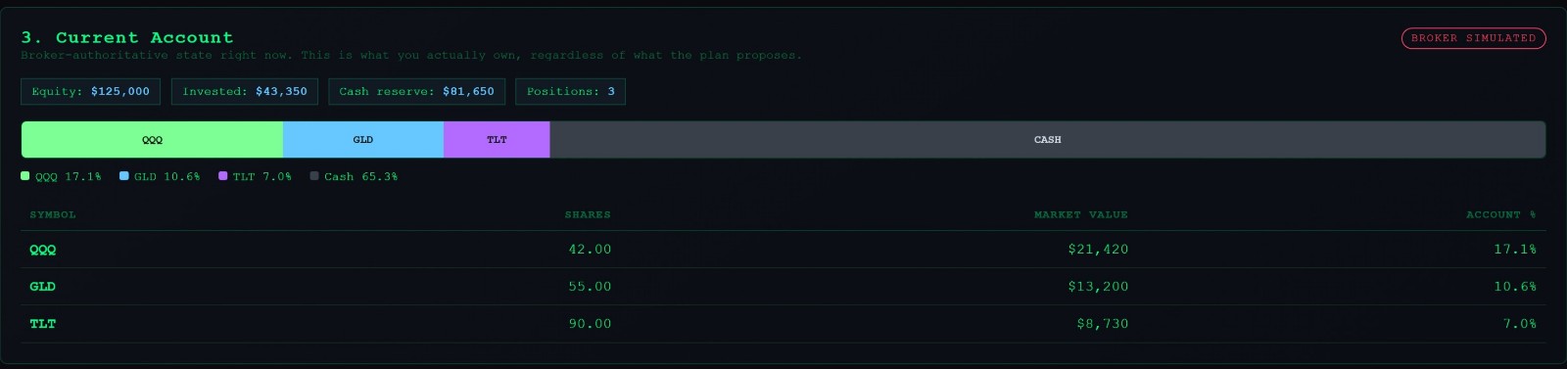Click the Equity $125,000 stat chip
This screenshot has height=369, width=1567.
[x=90, y=91]
